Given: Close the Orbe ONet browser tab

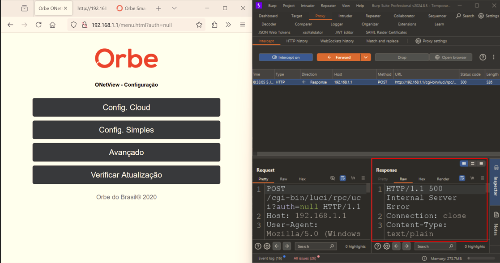Looking at the screenshot, I should point(66,8).
